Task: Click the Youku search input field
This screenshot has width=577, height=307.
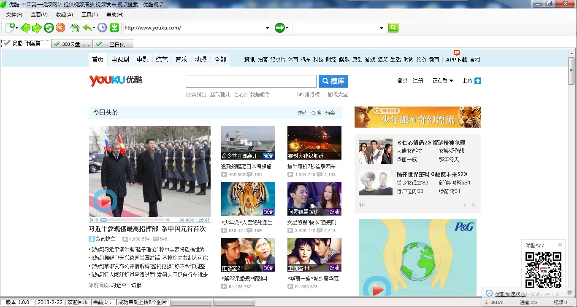Action: 251,81
